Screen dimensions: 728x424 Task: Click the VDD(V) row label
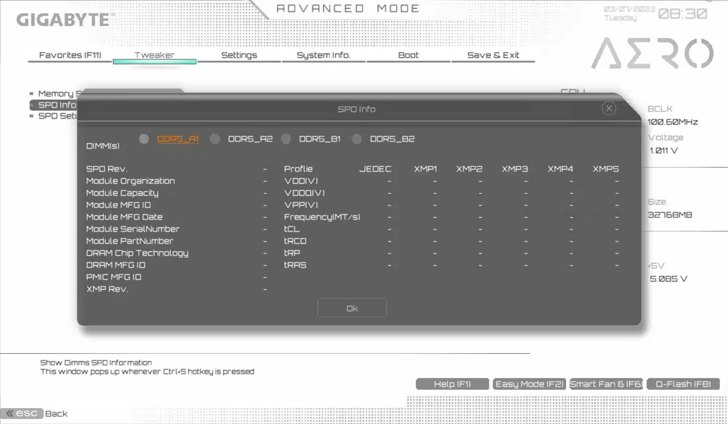coord(301,181)
